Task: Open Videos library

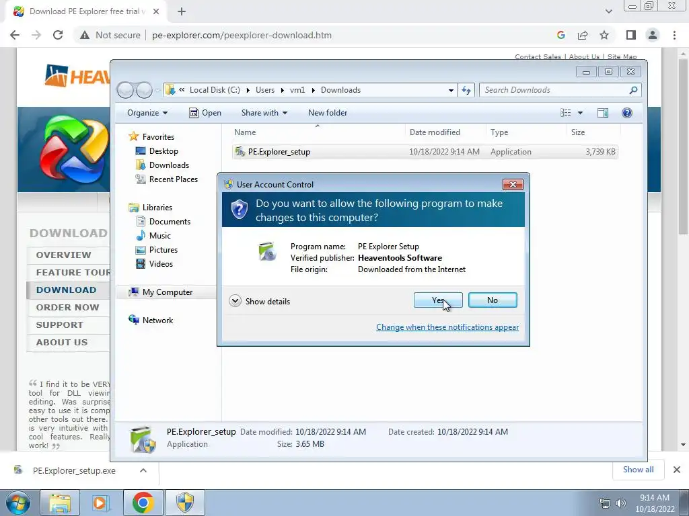Action: pos(154,263)
